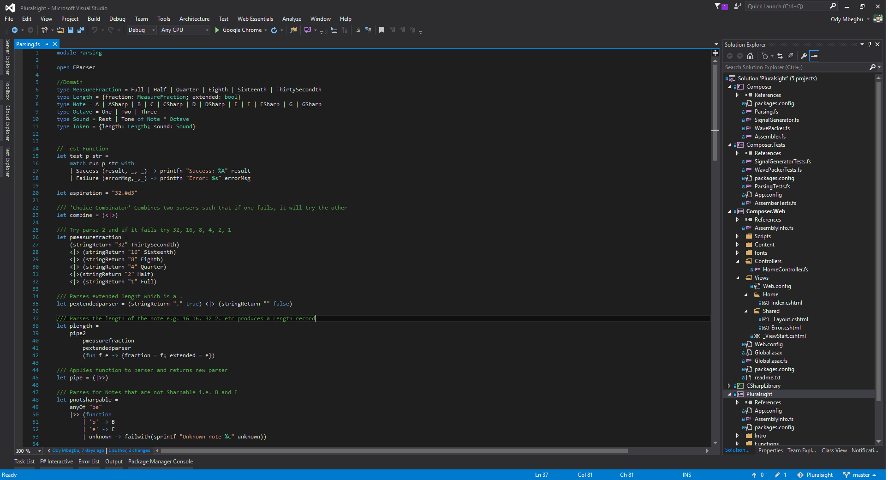Toggle a bookmark using the bookmark icon
The image size is (888, 480).
[x=381, y=30]
